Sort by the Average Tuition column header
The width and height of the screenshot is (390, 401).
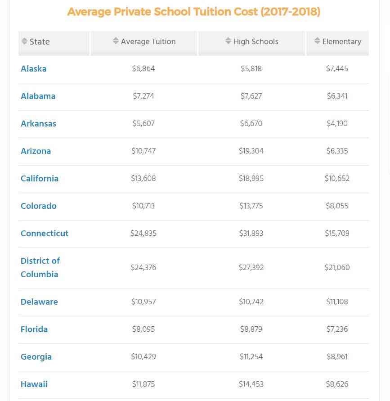(x=148, y=41)
